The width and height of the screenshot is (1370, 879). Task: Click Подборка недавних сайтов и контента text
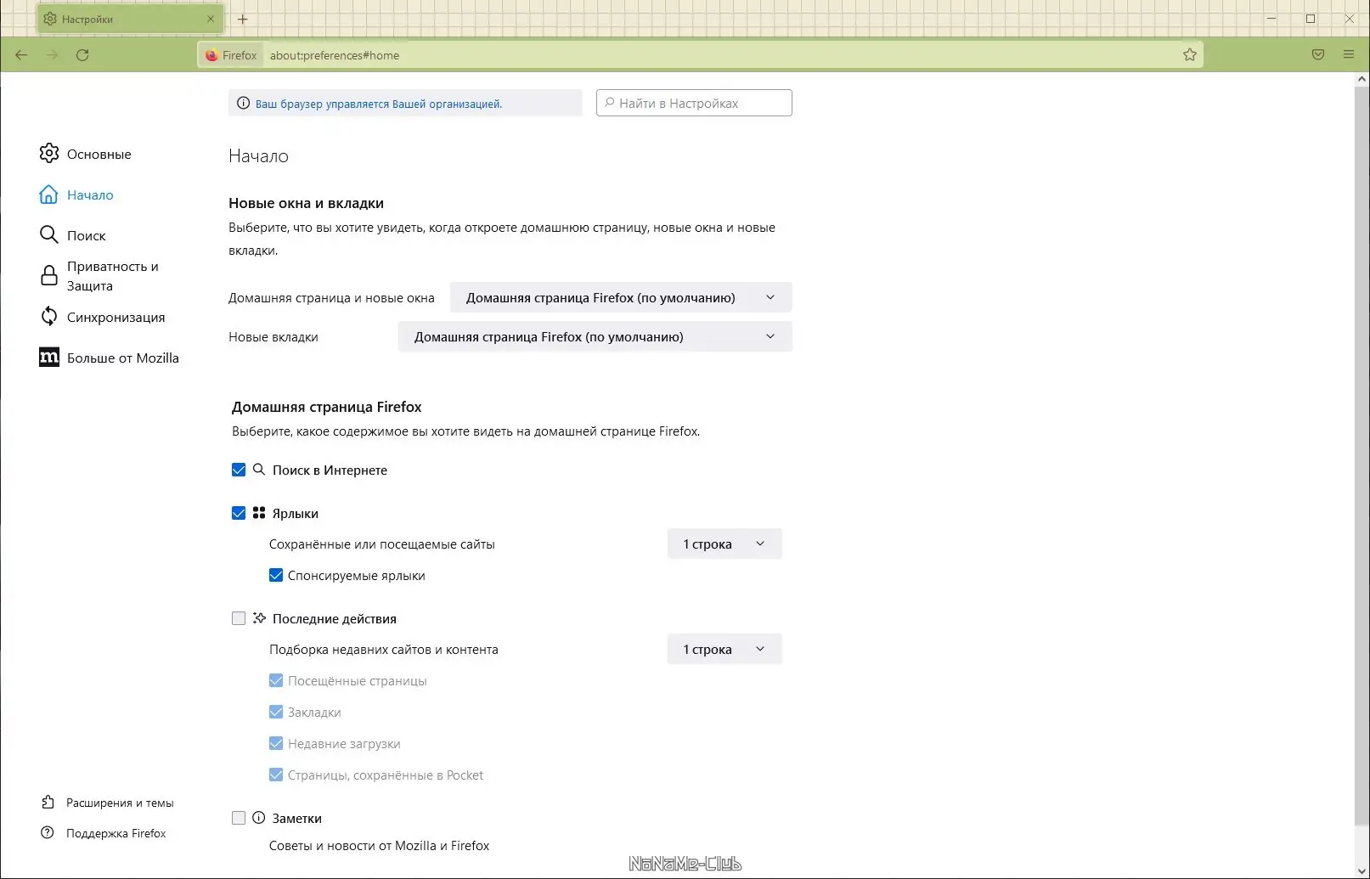coord(384,649)
